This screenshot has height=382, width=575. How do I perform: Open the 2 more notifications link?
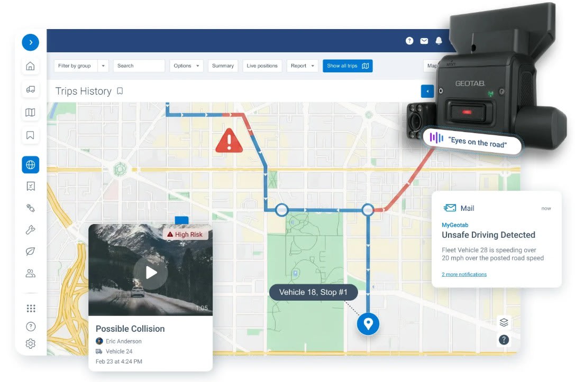tap(464, 274)
